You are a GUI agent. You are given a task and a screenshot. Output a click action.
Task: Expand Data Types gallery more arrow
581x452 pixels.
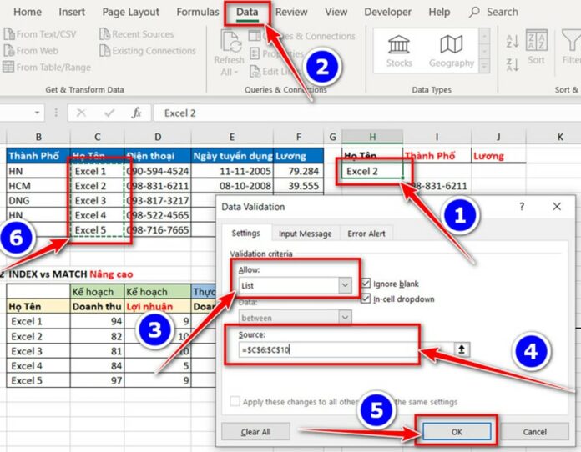point(484,67)
